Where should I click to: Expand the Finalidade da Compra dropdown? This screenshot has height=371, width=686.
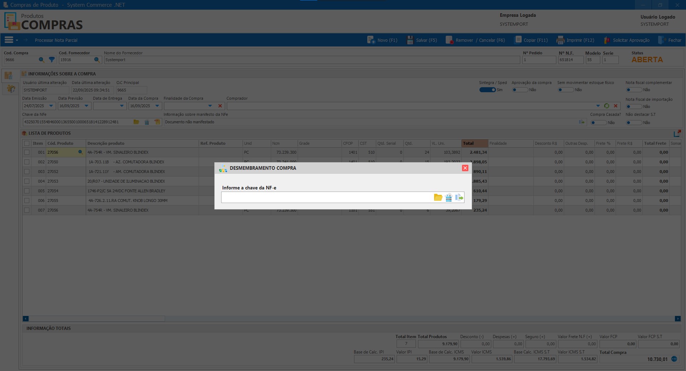[210, 106]
